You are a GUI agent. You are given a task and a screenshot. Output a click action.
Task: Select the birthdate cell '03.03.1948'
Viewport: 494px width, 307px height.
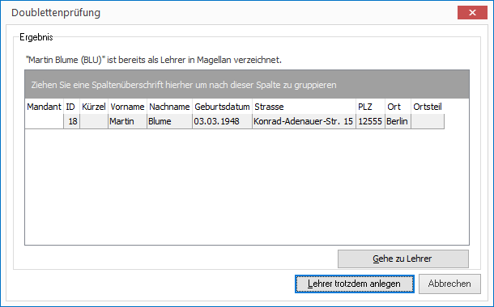click(x=222, y=121)
